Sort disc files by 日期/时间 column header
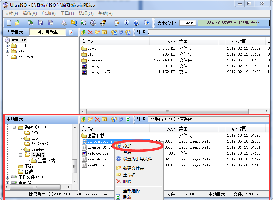 [x=244, y=42]
